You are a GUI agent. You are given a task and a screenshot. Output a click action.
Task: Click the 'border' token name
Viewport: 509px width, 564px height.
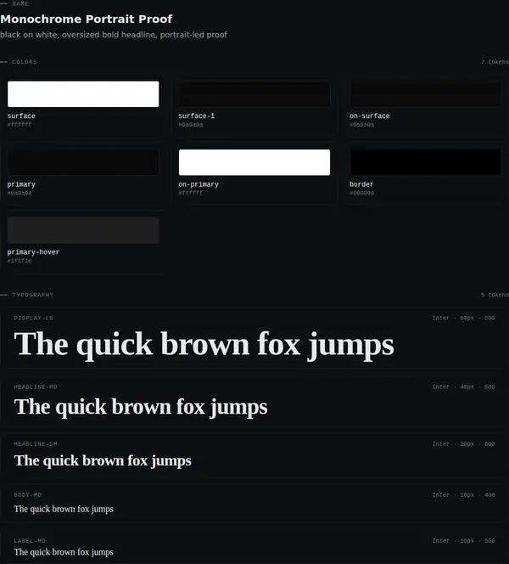coord(361,184)
